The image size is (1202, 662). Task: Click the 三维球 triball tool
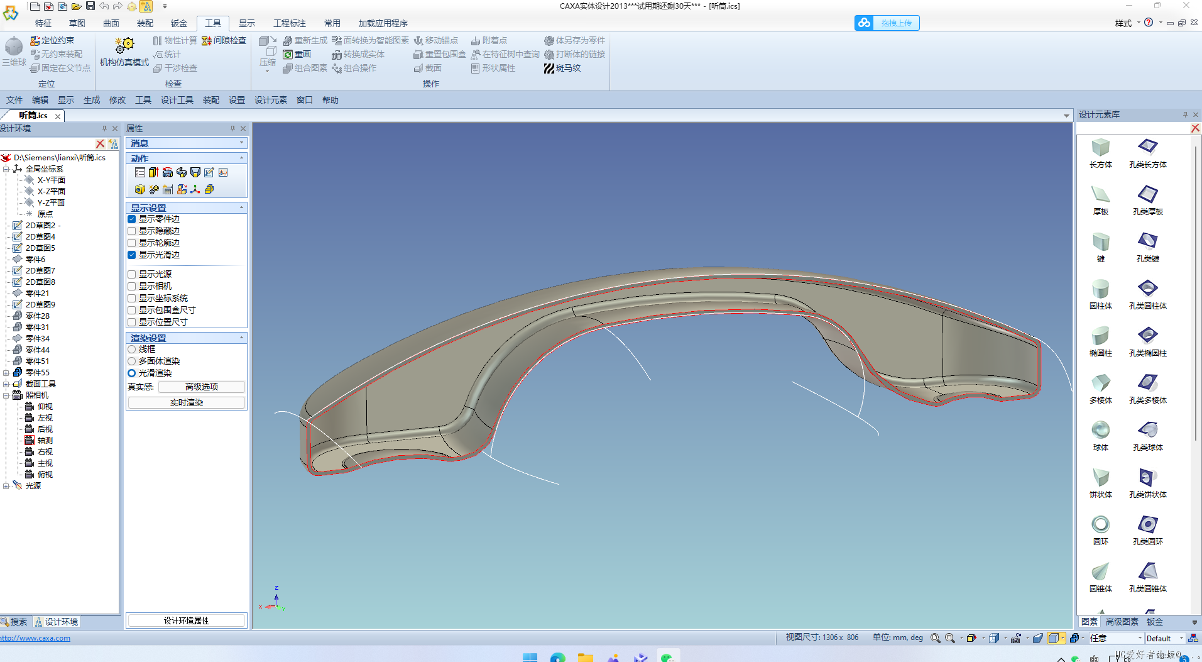click(x=14, y=52)
